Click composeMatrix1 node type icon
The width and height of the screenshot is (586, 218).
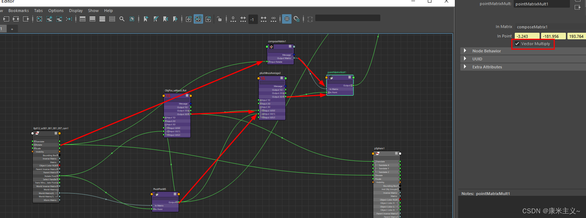click(x=271, y=47)
